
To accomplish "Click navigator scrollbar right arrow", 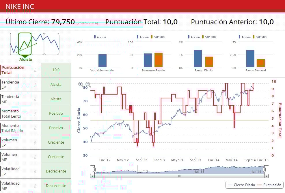I will [267, 176].
